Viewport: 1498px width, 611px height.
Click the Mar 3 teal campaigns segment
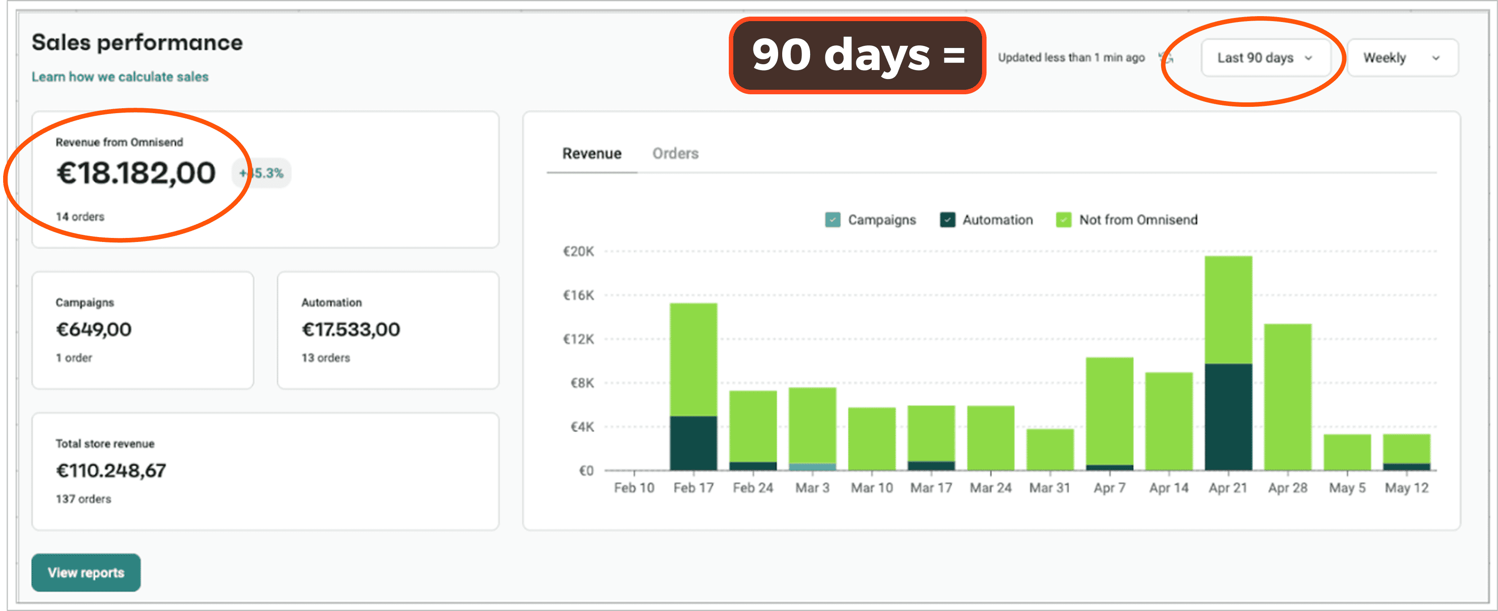(x=812, y=466)
